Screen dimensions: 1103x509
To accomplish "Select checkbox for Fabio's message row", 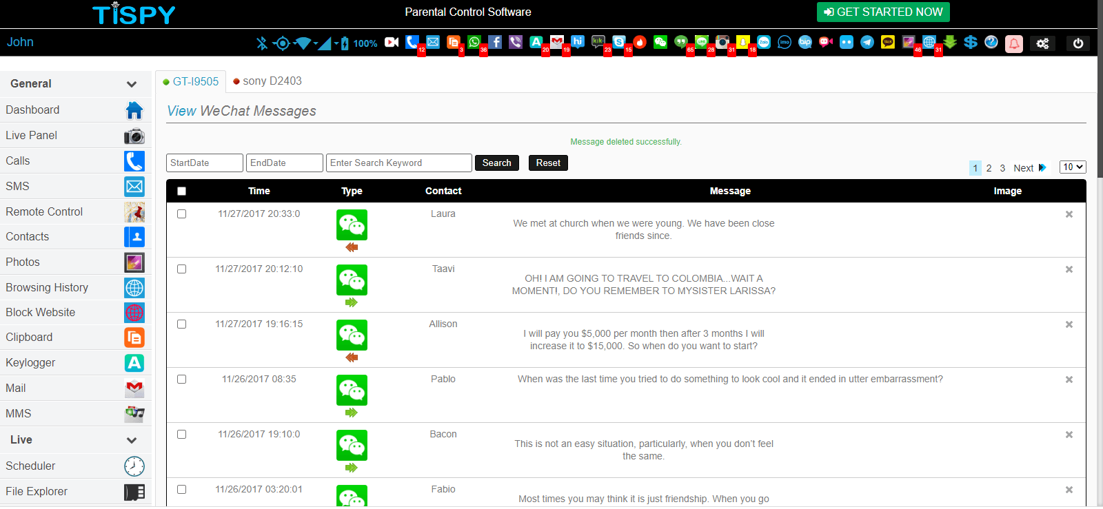I will coord(182,490).
